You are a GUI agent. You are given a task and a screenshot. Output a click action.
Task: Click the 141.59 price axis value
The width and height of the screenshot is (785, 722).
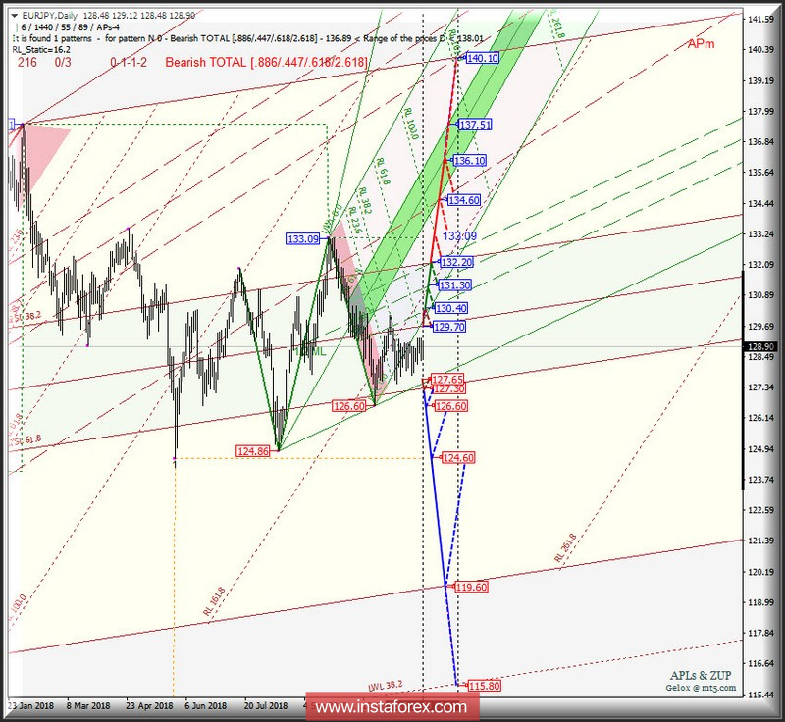(x=760, y=19)
